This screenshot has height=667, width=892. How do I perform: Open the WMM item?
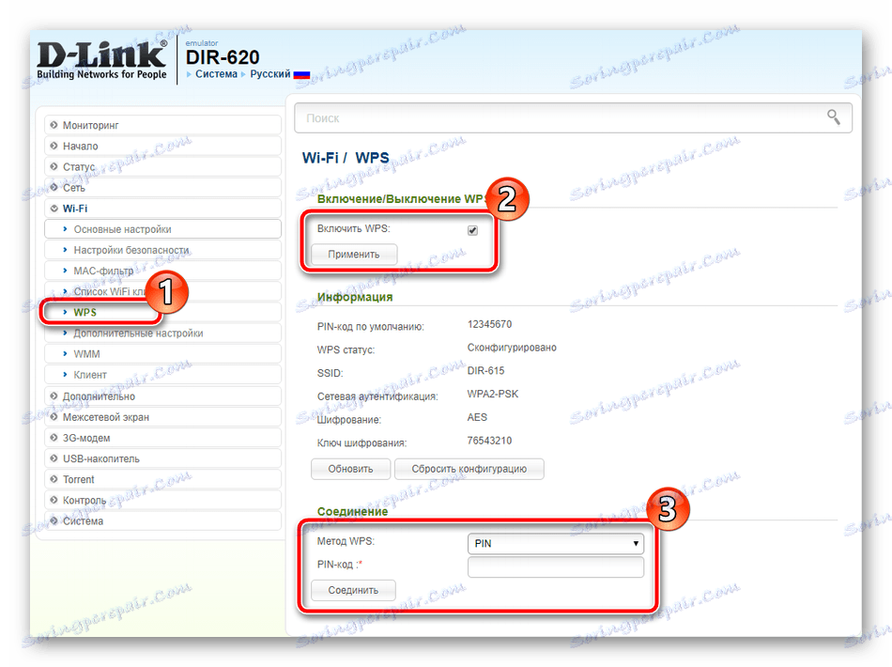pos(162,354)
